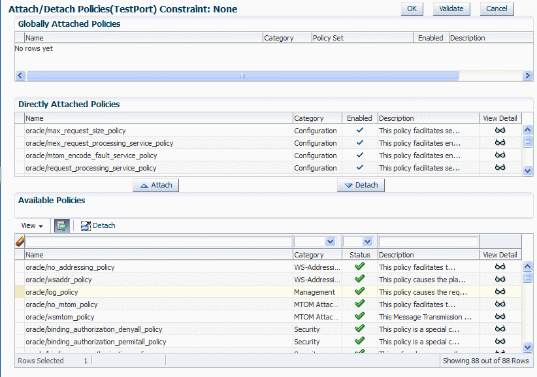Toggle the query-by-example filter icon
The height and width of the screenshot is (377, 537).
[62, 225]
